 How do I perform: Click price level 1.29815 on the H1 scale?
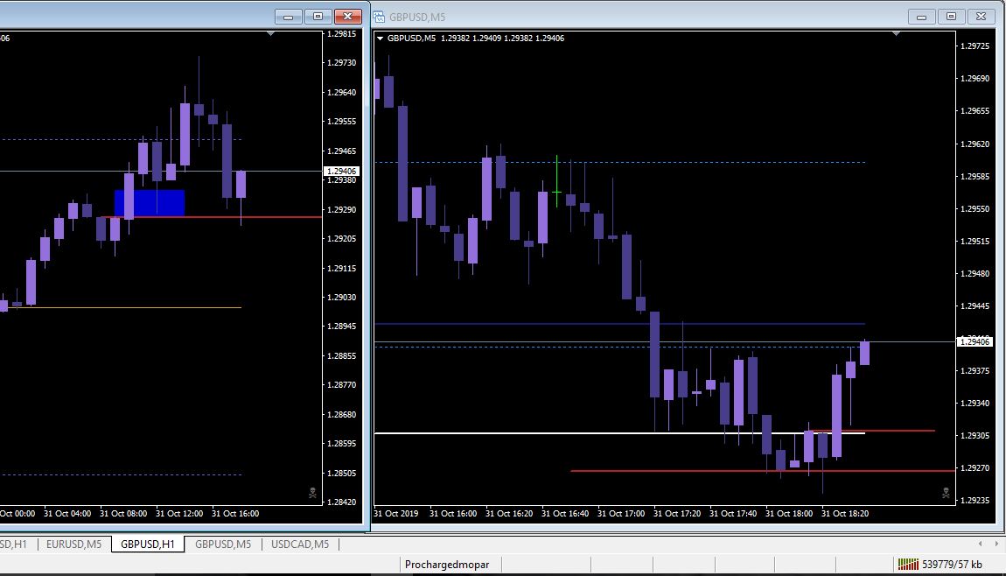pyautogui.click(x=341, y=34)
